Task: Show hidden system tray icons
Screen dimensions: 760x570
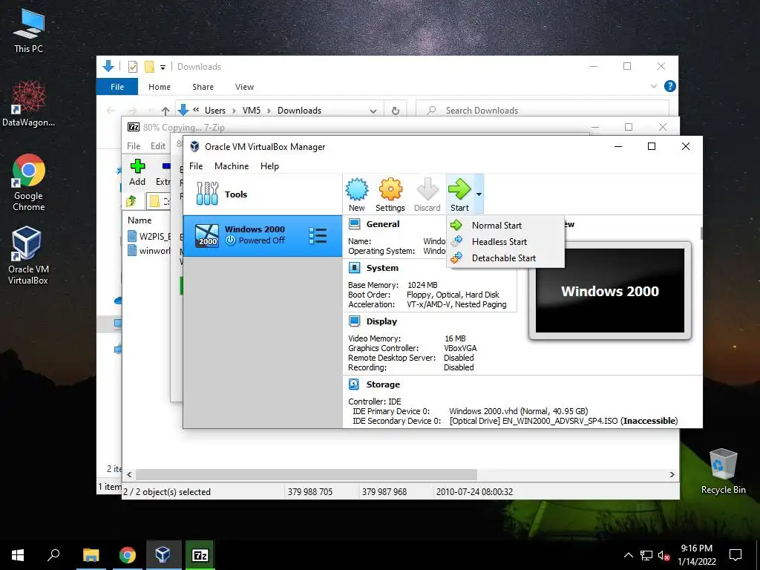Action: click(628, 555)
